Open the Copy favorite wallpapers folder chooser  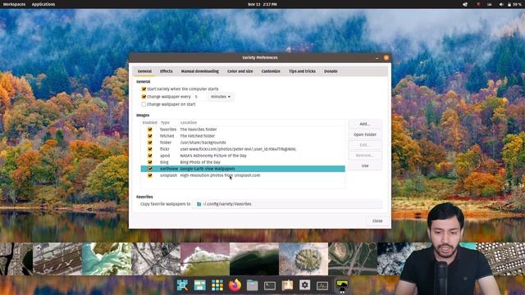click(287, 204)
